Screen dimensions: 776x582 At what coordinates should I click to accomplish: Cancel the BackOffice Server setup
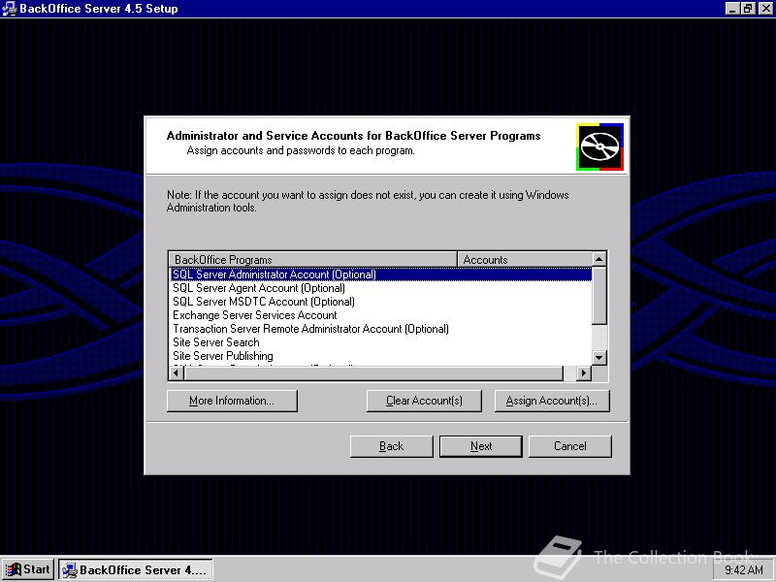click(570, 446)
